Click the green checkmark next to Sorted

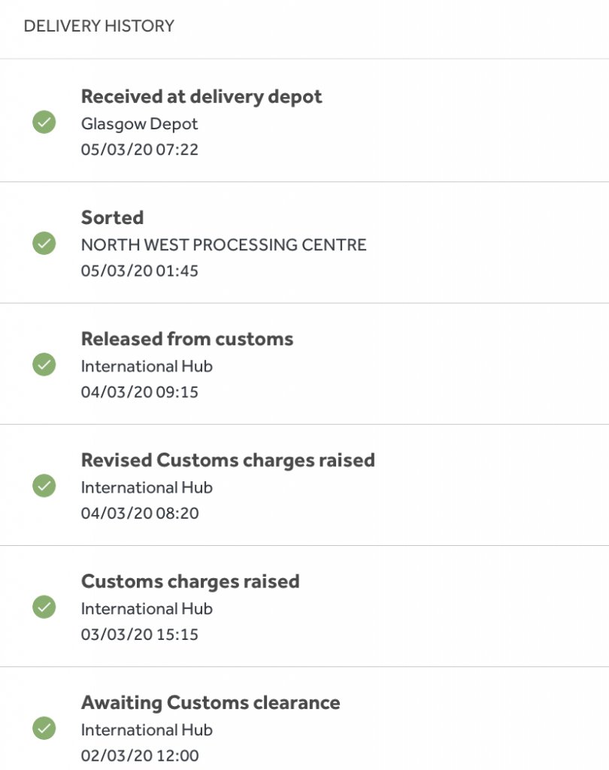[x=44, y=244]
